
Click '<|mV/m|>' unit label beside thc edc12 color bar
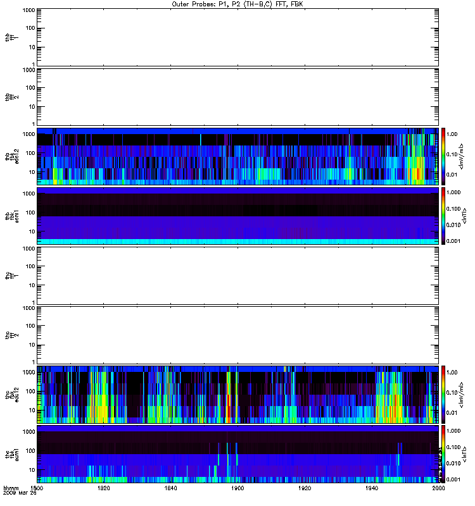point(462,395)
